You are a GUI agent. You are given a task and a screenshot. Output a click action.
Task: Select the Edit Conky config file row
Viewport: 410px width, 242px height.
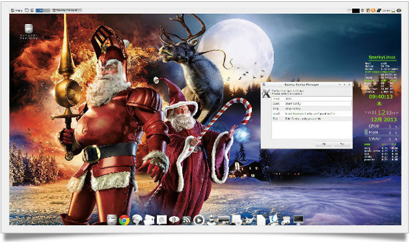coord(312,118)
